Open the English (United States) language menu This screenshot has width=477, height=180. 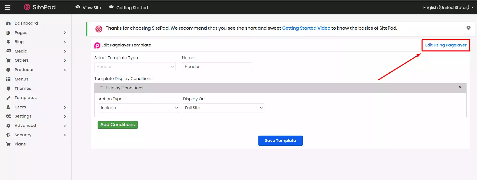coord(448,7)
